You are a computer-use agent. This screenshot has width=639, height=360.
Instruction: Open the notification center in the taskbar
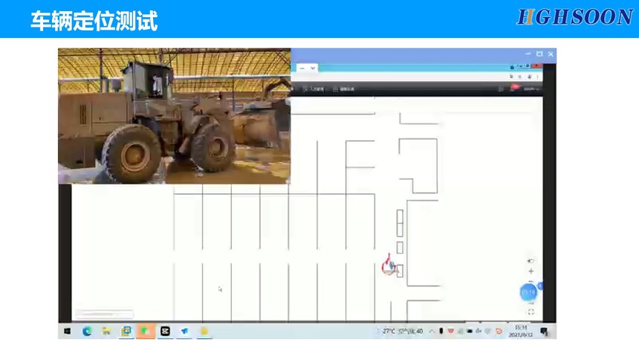[x=545, y=331]
